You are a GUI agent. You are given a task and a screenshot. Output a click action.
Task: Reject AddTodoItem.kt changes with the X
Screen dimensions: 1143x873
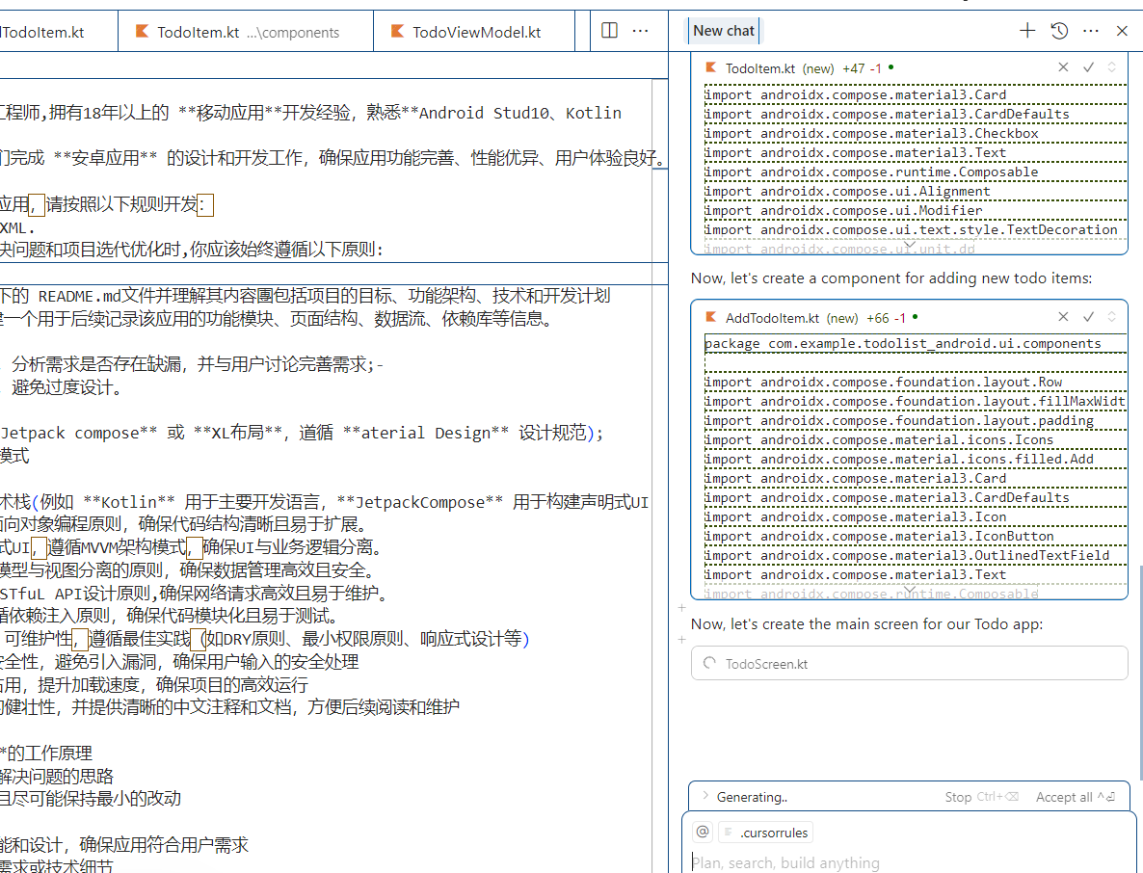pos(1063,317)
